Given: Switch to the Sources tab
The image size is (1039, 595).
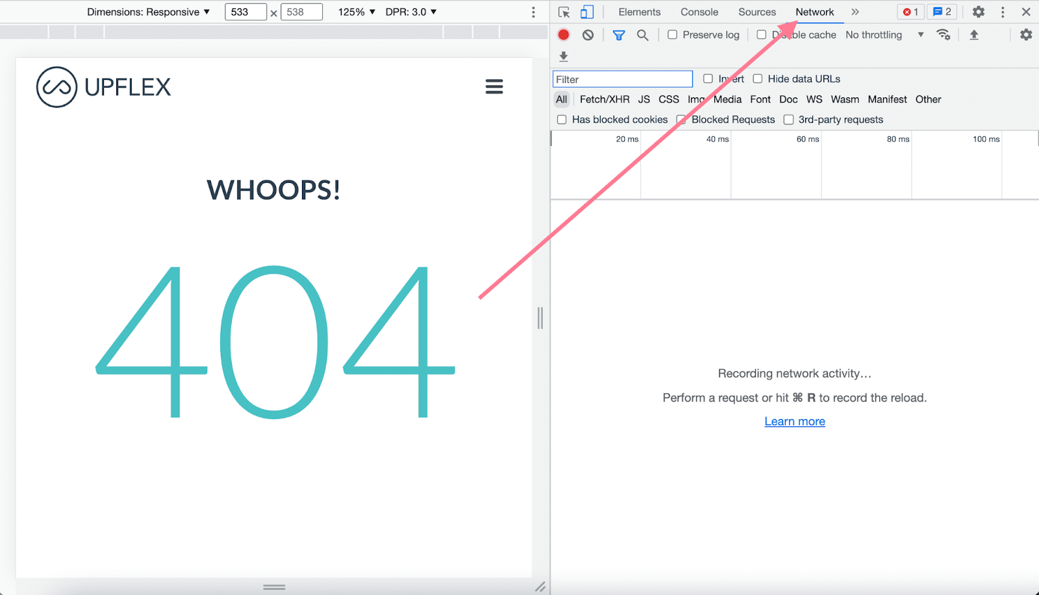Looking at the screenshot, I should pos(757,12).
